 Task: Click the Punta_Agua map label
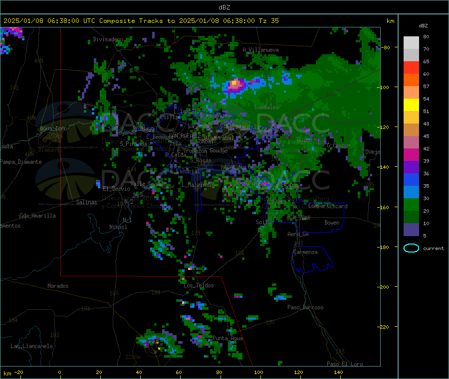[227, 338]
